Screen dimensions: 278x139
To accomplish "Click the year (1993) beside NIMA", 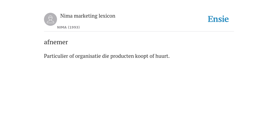I will [x=74, y=27].
